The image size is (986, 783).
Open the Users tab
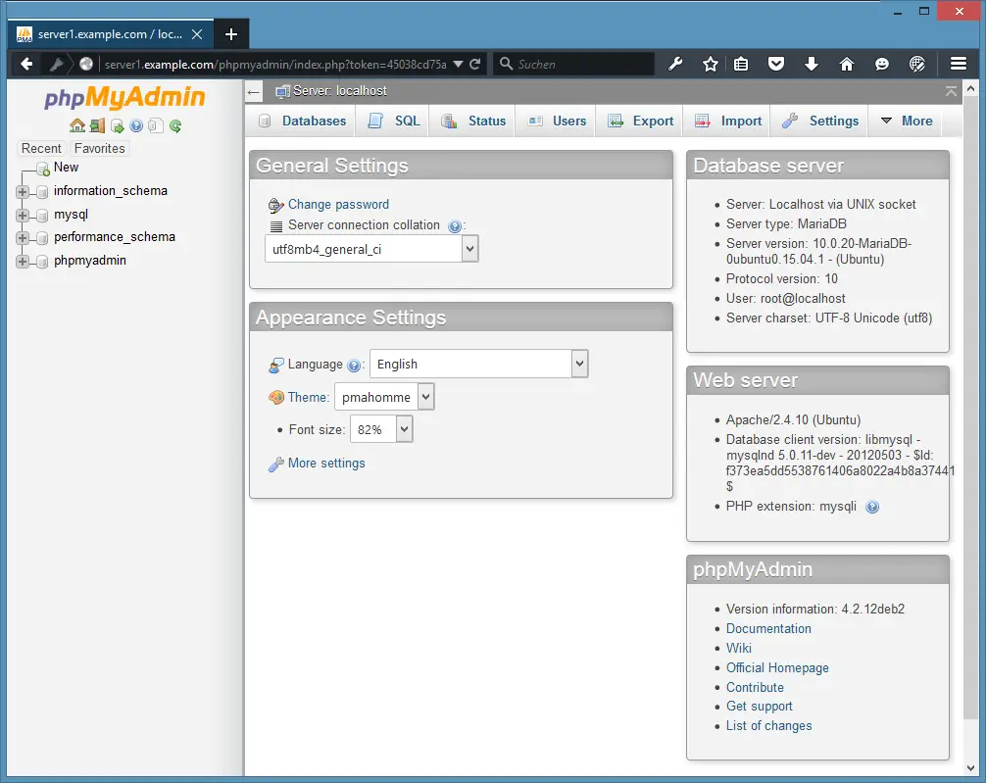557,121
